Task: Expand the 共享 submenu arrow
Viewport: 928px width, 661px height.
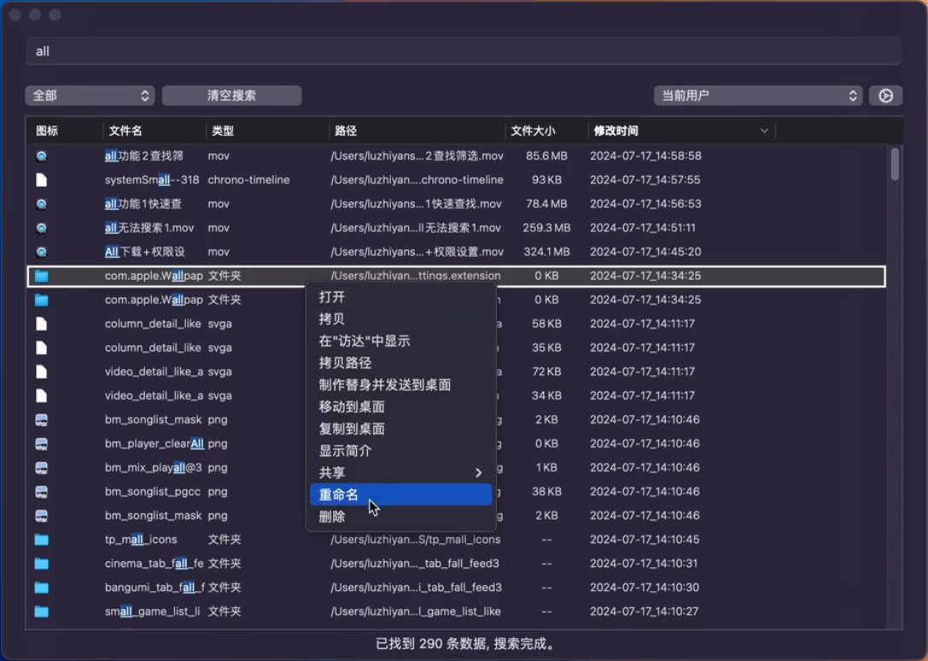Action: click(478, 473)
